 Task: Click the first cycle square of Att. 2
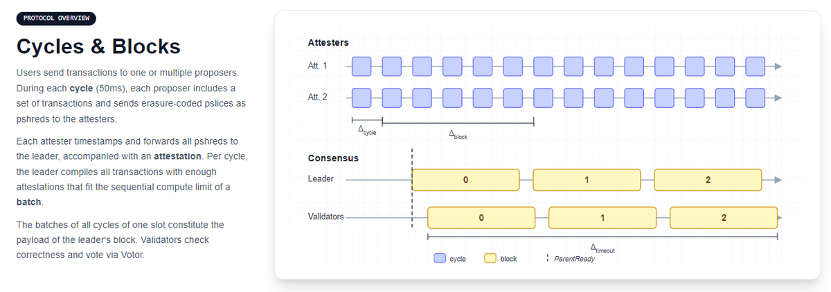361,98
